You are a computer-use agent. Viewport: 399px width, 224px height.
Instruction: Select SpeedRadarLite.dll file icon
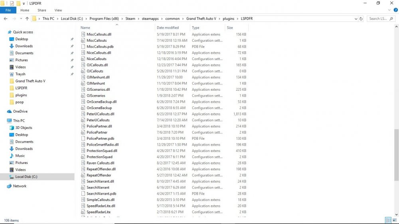coord(83,206)
